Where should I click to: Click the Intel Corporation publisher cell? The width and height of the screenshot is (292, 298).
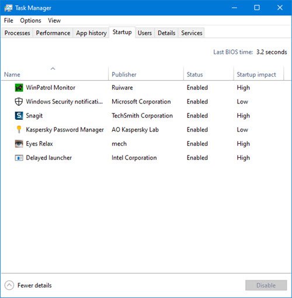(x=134, y=158)
